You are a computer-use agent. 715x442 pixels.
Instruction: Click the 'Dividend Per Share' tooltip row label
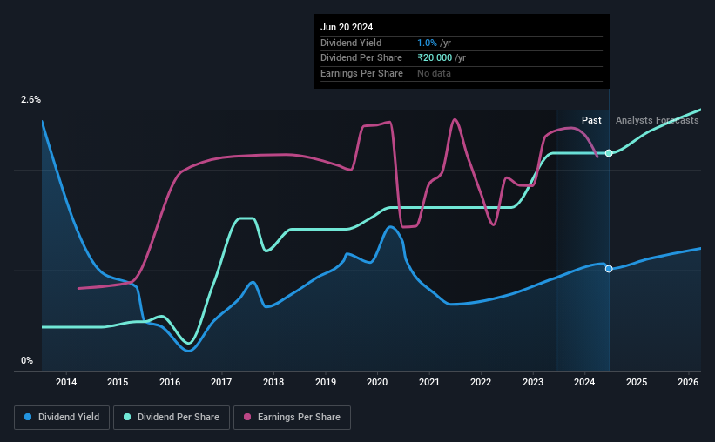point(361,58)
